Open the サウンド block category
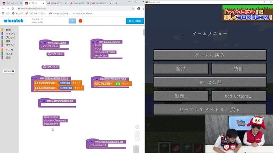The image size is (273, 153). (x=10, y=45)
